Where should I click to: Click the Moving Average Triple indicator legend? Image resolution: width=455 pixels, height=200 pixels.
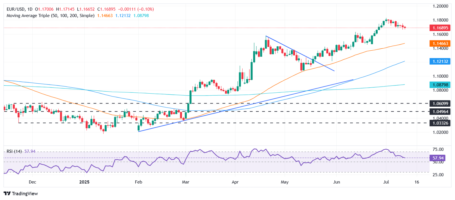[x=50, y=16]
